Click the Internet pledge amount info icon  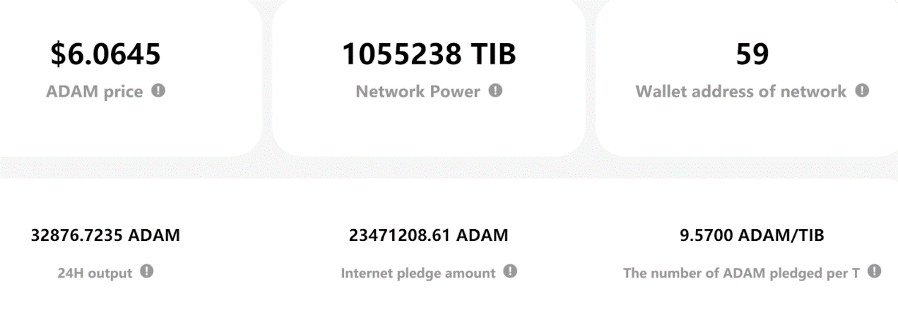pos(511,271)
